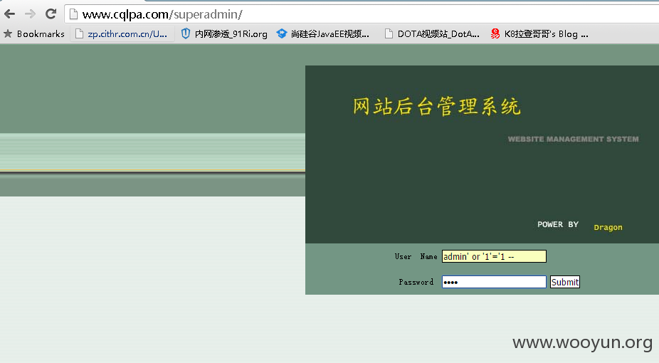Image resolution: width=659 pixels, height=363 pixels.
Task: Go back with the browser back arrow
Action: click(9, 14)
